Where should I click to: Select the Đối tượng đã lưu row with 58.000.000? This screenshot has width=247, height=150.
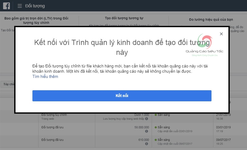point(124,129)
